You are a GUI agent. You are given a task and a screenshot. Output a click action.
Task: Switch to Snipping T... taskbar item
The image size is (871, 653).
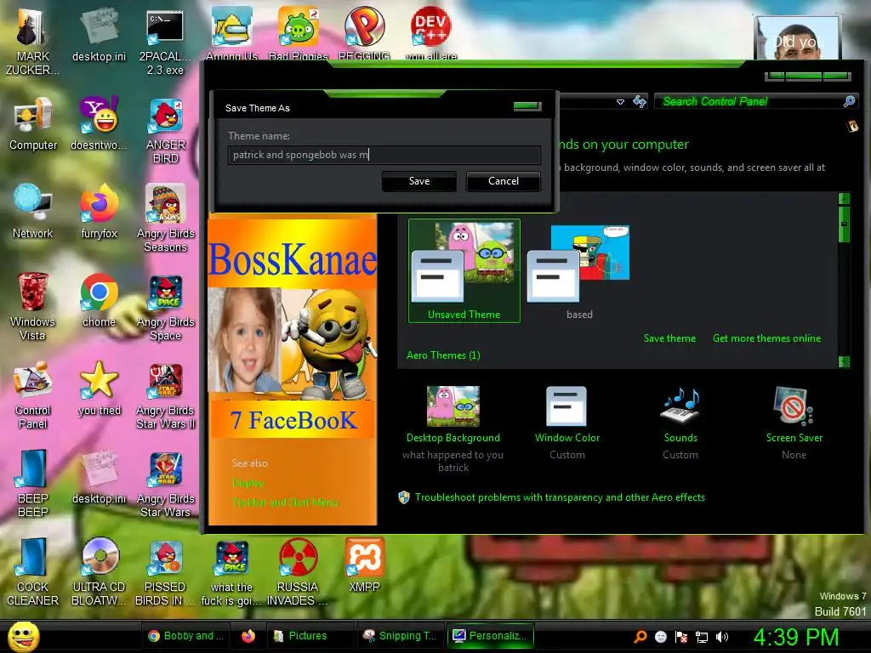[x=400, y=636]
